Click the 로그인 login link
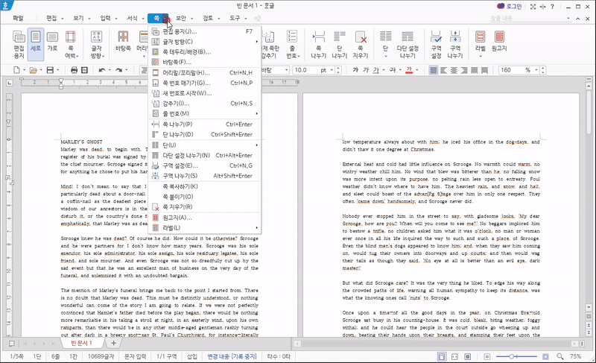 (x=514, y=7)
